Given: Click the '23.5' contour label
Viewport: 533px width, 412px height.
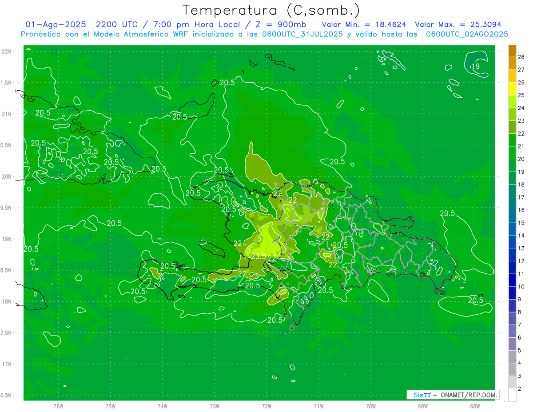Looking at the screenshot, I should pyautogui.click(x=259, y=256).
